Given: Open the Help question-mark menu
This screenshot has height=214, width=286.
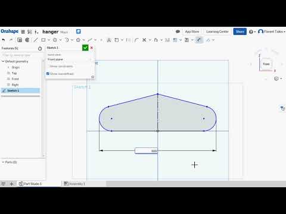Looking at the screenshot, I should [x=252, y=32].
